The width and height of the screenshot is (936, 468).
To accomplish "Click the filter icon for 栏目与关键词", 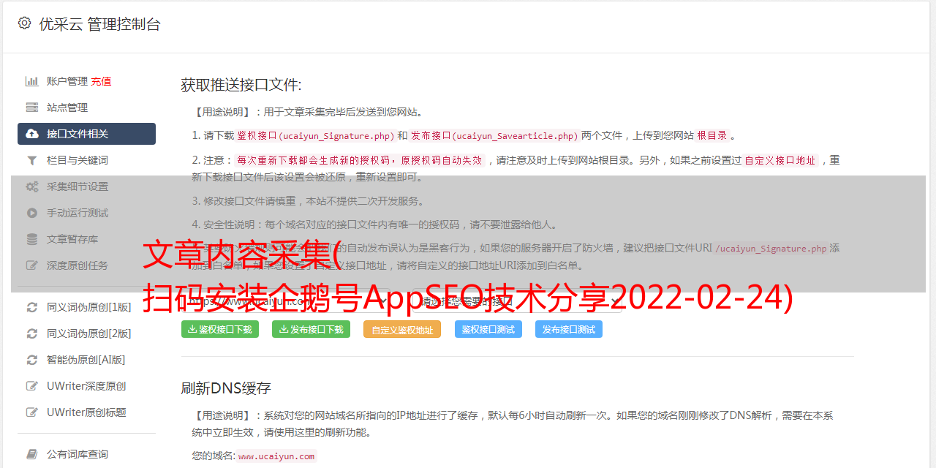I will click(32, 160).
